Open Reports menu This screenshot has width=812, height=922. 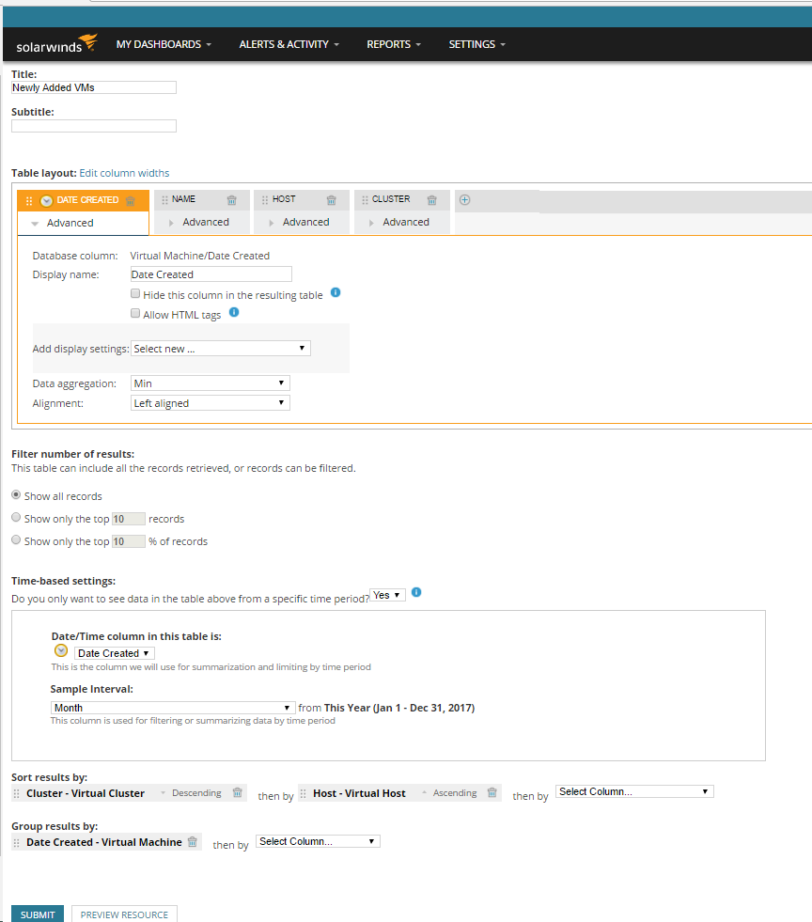click(x=394, y=44)
